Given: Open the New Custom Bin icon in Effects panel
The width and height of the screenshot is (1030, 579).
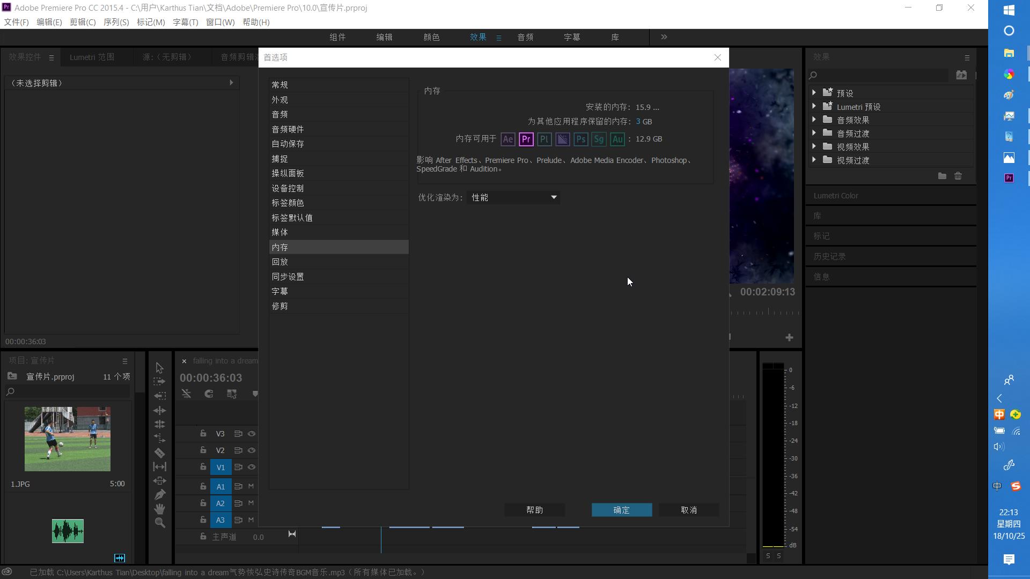Looking at the screenshot, I should click(x=942, y=176).
